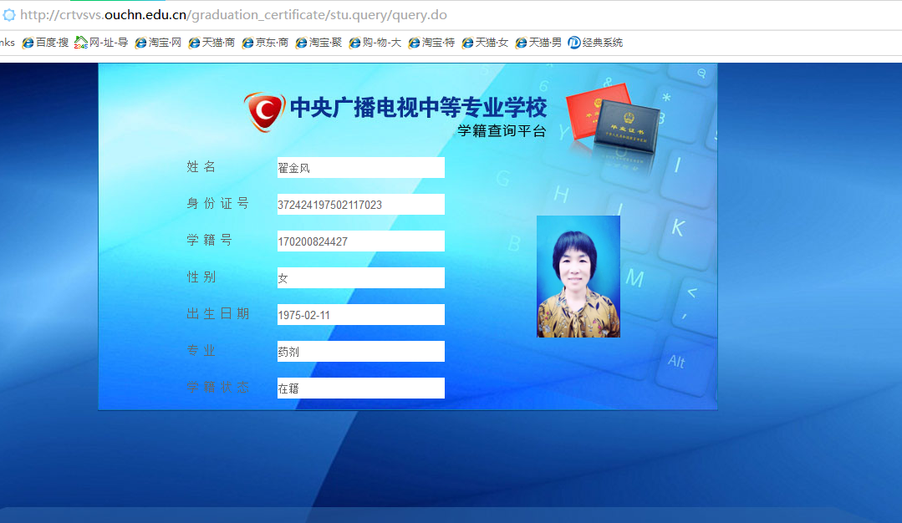Click the loading icon beside the address bar
The height and width of the screenshot is (523, 902).
10,15
